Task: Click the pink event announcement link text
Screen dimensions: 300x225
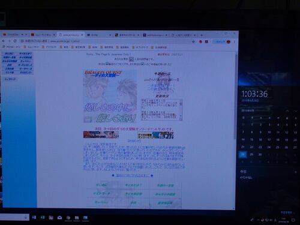Action: pos(134,129)
